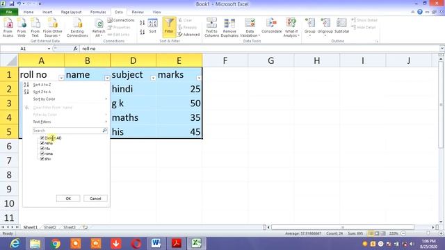Open the File tab
This screenshot has width=445, height=250.
9,12
